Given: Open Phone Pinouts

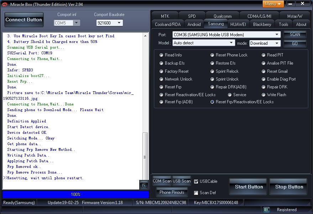Looking at the screenshot, I should tap(172, 192).
